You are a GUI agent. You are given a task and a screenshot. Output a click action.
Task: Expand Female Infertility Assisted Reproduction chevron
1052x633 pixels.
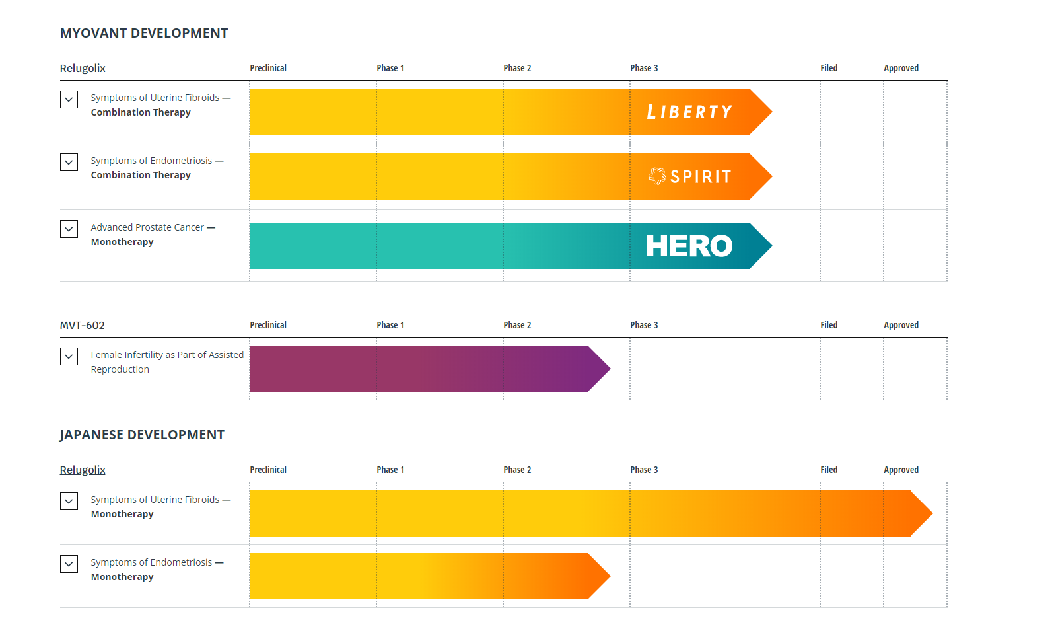pos(69,357)
